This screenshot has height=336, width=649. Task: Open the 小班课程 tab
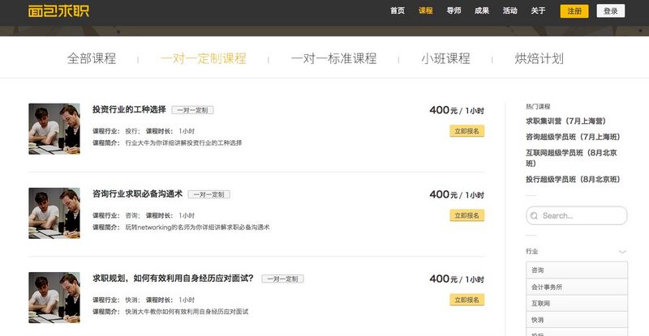(445, 59)
